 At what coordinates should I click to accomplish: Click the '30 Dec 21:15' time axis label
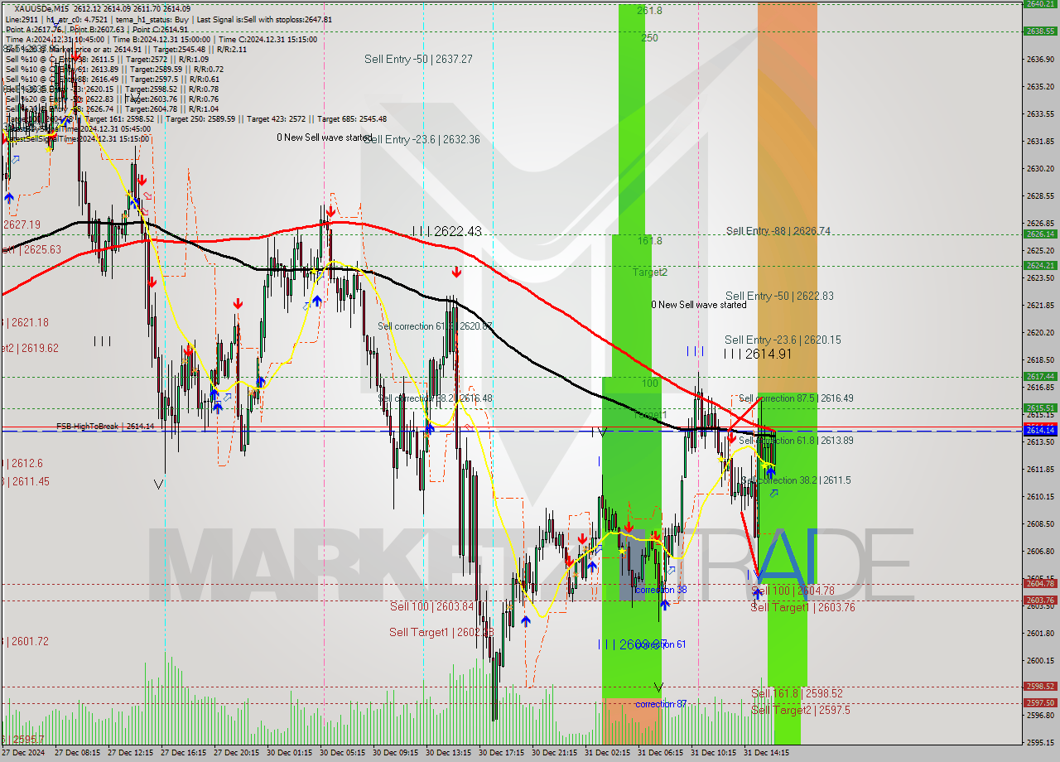554,753
